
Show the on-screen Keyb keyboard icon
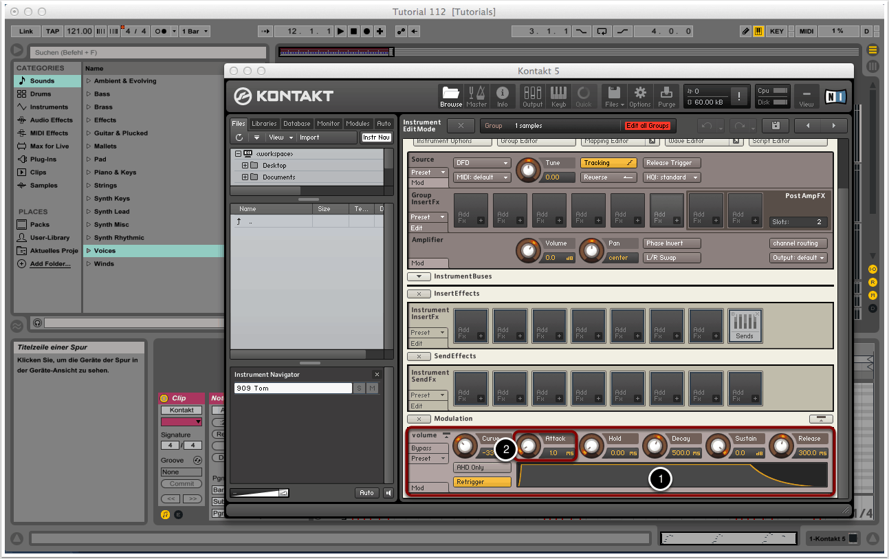point(558,96)
